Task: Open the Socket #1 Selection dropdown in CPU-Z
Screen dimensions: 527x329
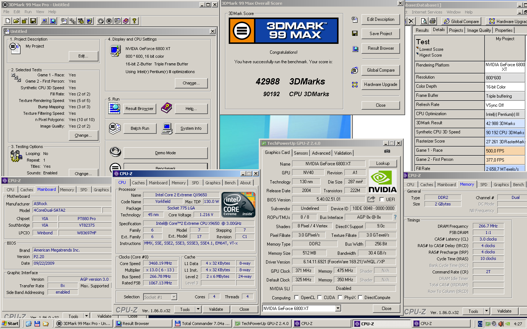Action: coord(174,297)
